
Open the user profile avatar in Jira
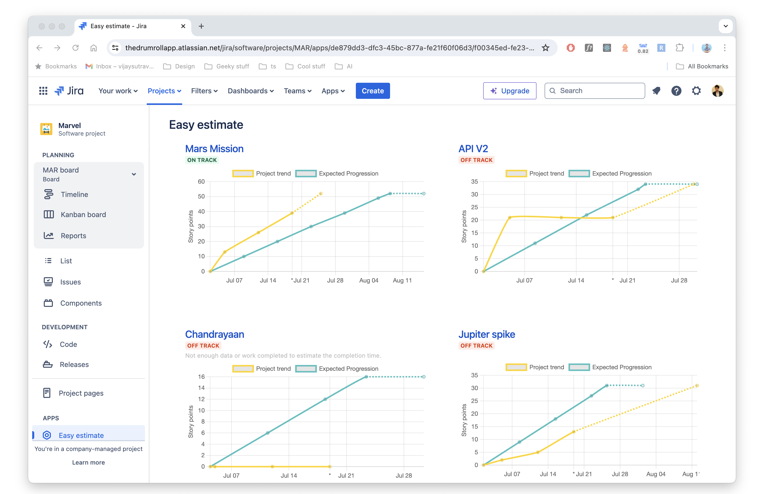pos(717,91)
